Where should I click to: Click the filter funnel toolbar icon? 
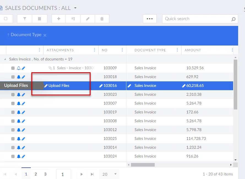coord(25,19)
